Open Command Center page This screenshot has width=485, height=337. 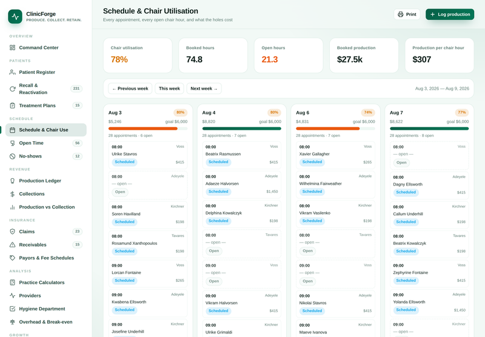click(46, 48)
